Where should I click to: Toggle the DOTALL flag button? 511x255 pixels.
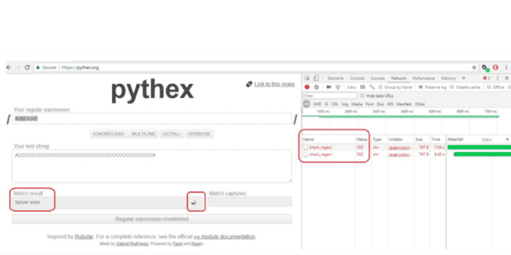(x=172, y=133)
